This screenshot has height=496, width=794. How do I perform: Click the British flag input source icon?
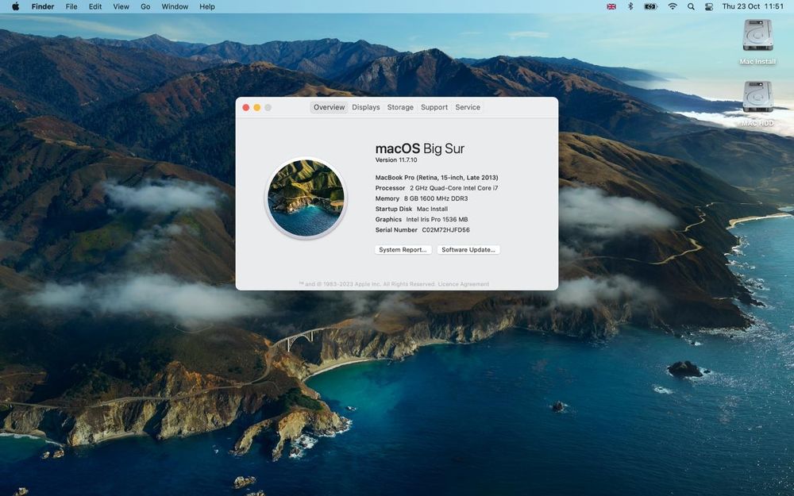click(x=611, y=6)
